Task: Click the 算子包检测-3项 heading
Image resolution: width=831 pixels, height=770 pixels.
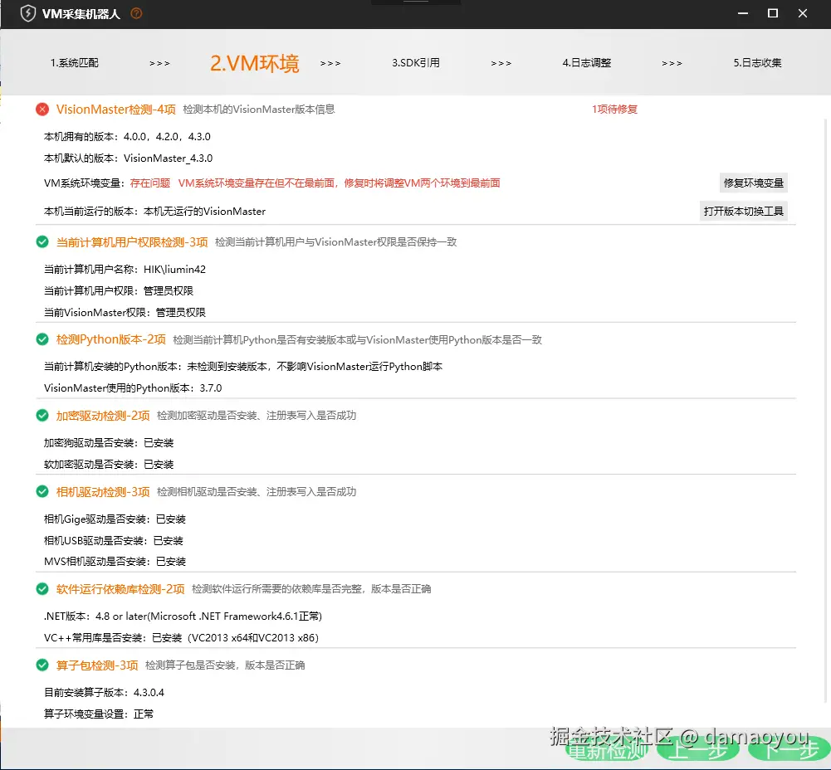Action: [97, 665]
